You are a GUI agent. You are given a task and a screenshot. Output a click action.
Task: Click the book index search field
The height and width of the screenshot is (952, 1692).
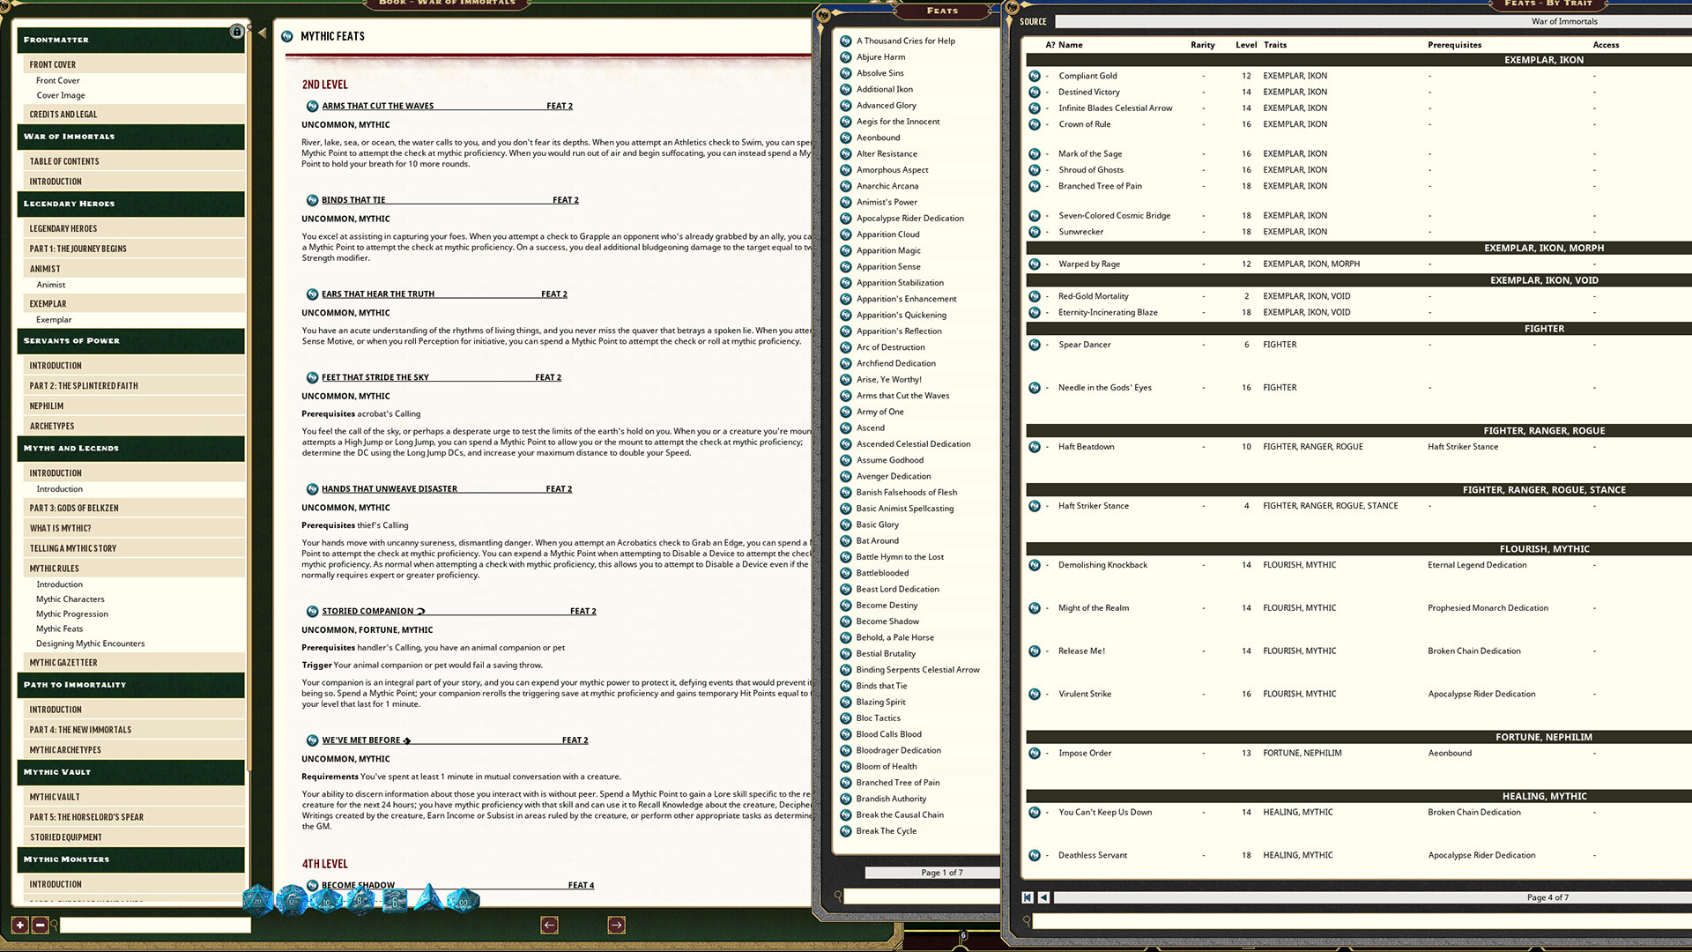point(155,925)
